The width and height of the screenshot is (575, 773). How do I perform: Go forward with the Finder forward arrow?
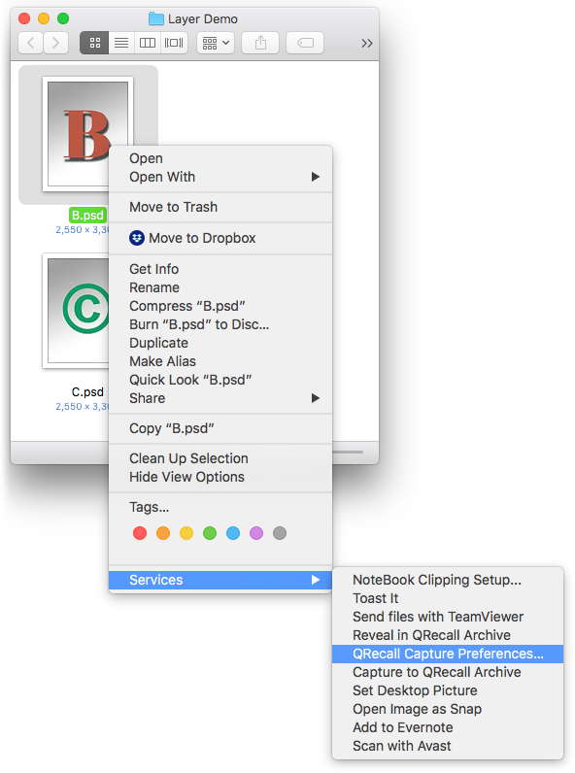(x=55, y=43)
